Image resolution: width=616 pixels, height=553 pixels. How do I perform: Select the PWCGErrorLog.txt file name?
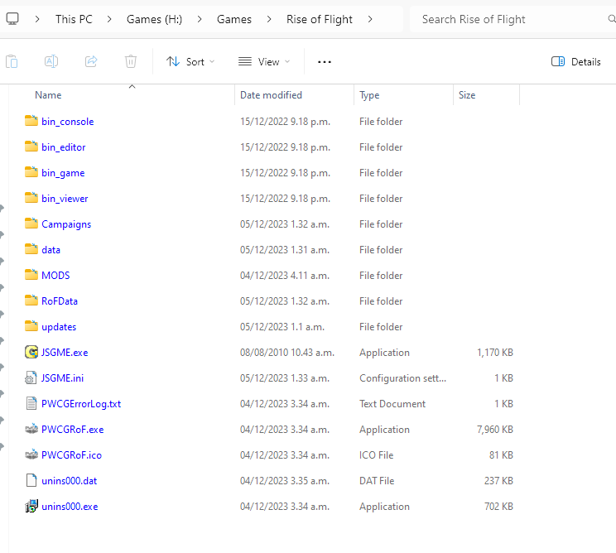(81, 404)
